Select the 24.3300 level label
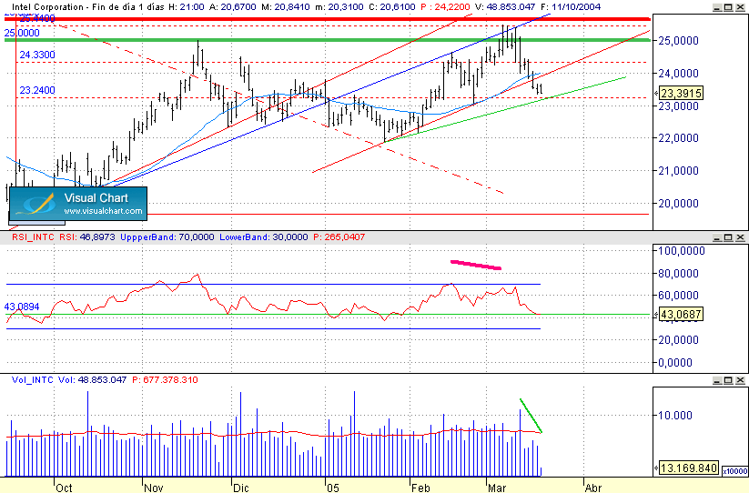 click(x=37, y=55)
